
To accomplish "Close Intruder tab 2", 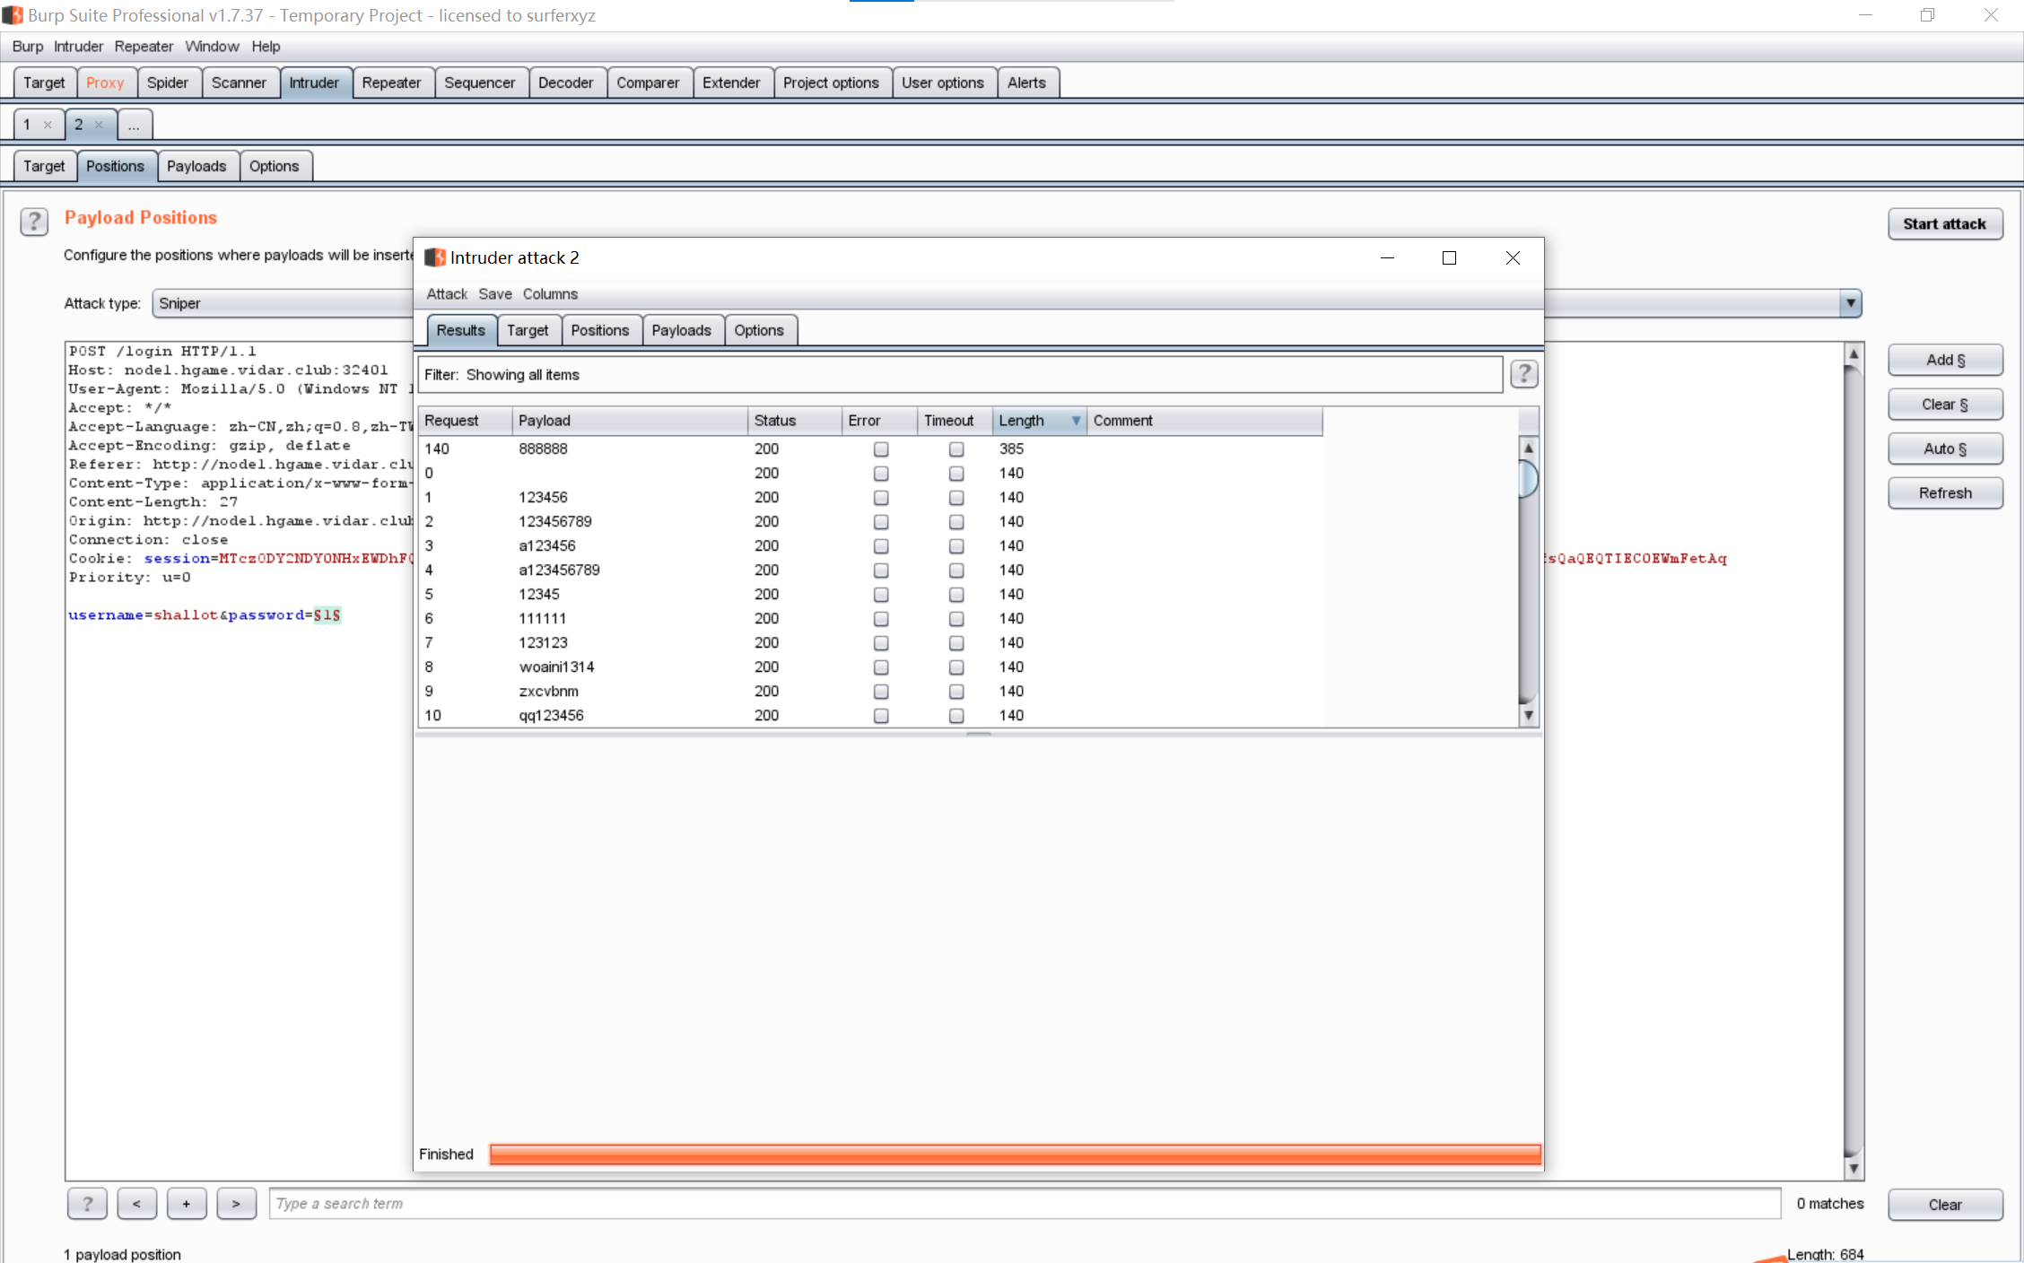I will tap(99, 125).
